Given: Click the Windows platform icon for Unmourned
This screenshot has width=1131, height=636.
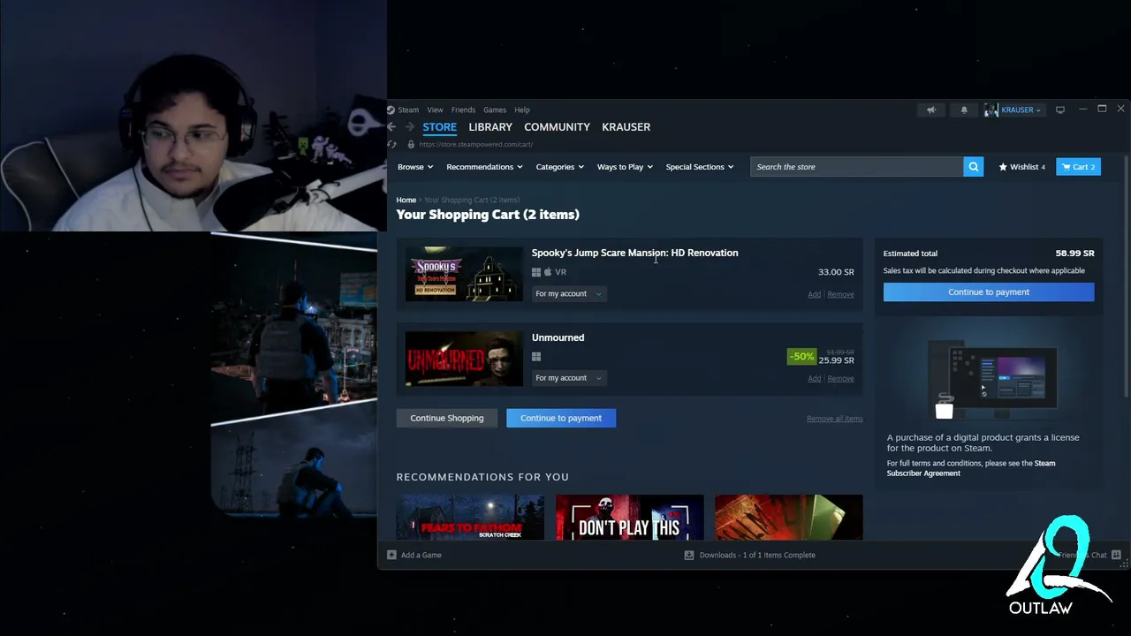Looking at the screenshot, I should [x=536, y=357].
